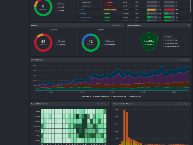Open the Incidents panel options menu
The height and width of the screenshot is (145, 193).
pyautogui.click(x=39, y=25)
